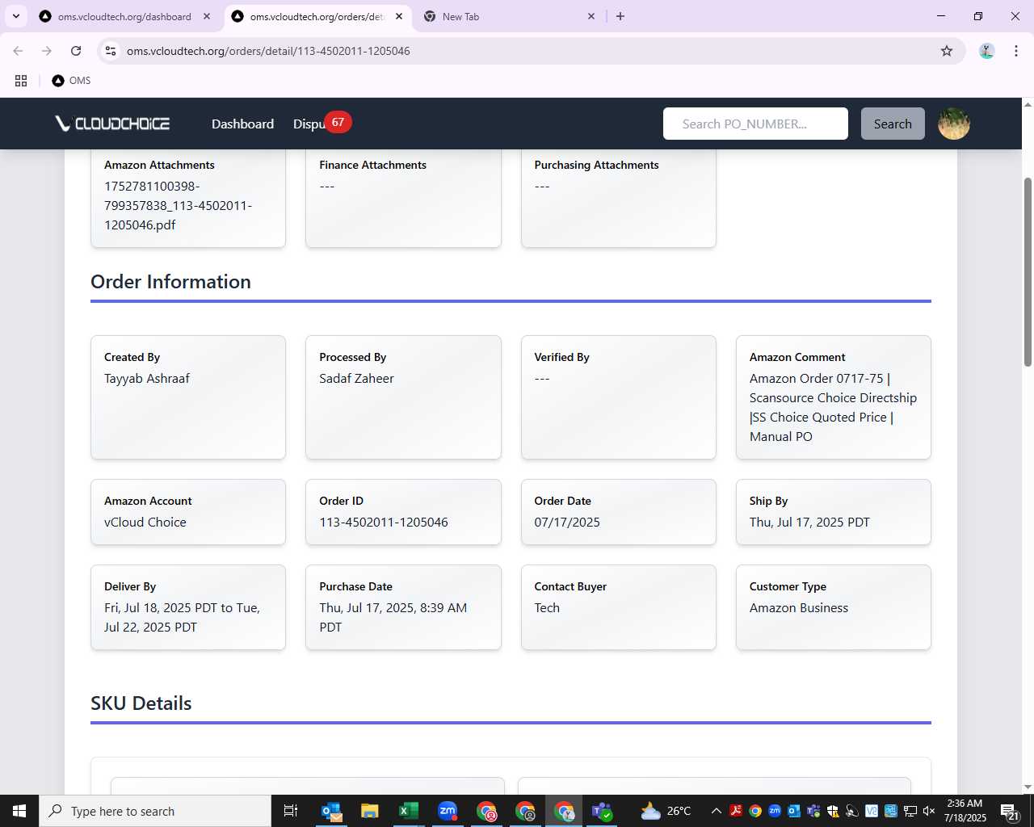
Task: Click the volume muted tray icon
Action: point(929,811)
